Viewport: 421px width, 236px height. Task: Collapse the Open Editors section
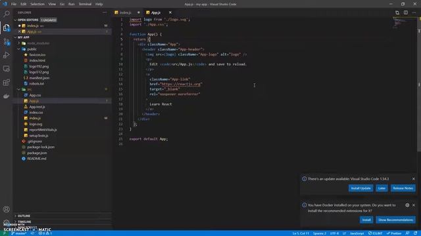tap(15, 20)
